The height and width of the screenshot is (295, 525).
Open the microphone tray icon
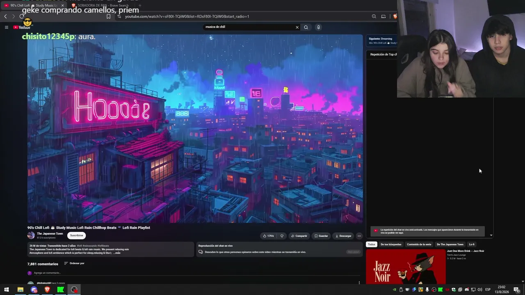[427, 290]
